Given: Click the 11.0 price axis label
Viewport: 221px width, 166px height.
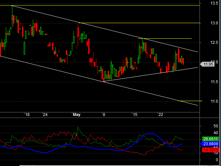Looking at the screenshot, I should tap(214, 101).
